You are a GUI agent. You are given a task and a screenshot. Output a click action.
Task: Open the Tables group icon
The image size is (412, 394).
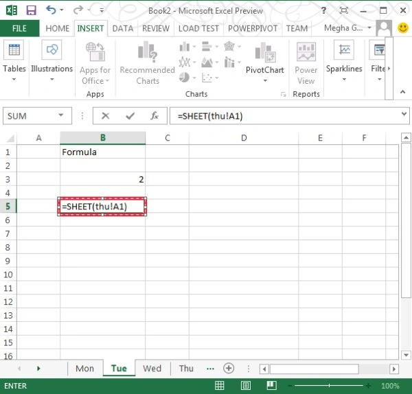[x=14, y=49]
